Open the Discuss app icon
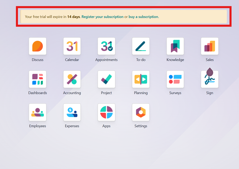Screen dimensions: 239x169 (x=38, y=46)
